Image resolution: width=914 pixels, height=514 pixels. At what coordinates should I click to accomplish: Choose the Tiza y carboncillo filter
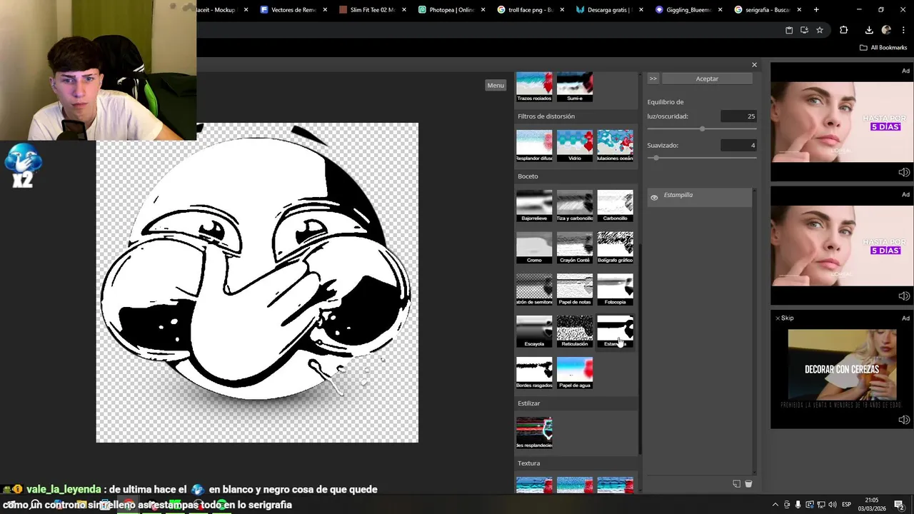[x=575, y=206]
